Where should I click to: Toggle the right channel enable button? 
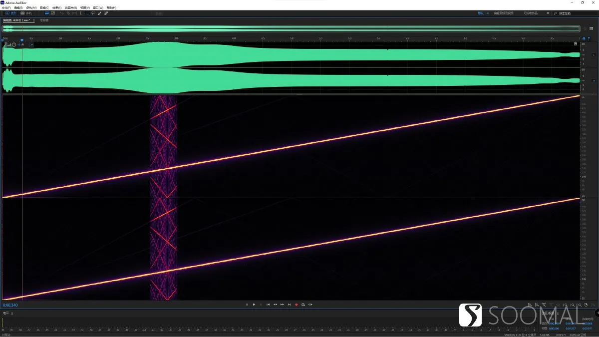pyautogui.click(x=593, y=80)
